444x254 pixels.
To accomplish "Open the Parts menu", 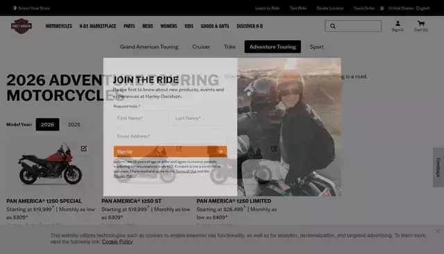I will [129, 26].
